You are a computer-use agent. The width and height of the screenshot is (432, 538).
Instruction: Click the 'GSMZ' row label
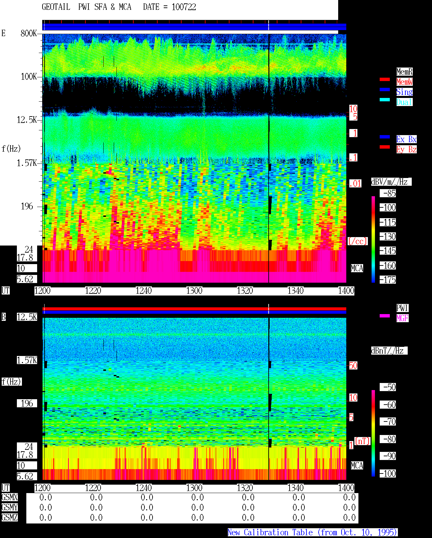(9, 517)
